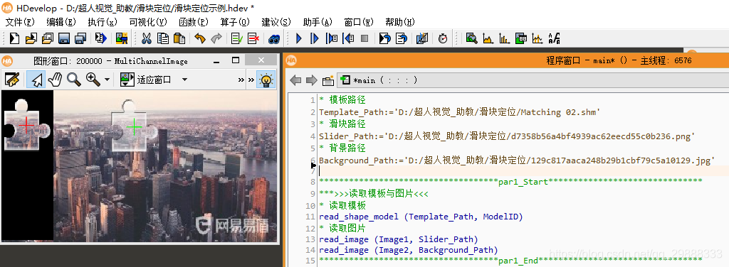Go back in program window history
Image resolution: width=729 pixels, height=267 pixels.
pyautogui.click(x=295, y=80)
